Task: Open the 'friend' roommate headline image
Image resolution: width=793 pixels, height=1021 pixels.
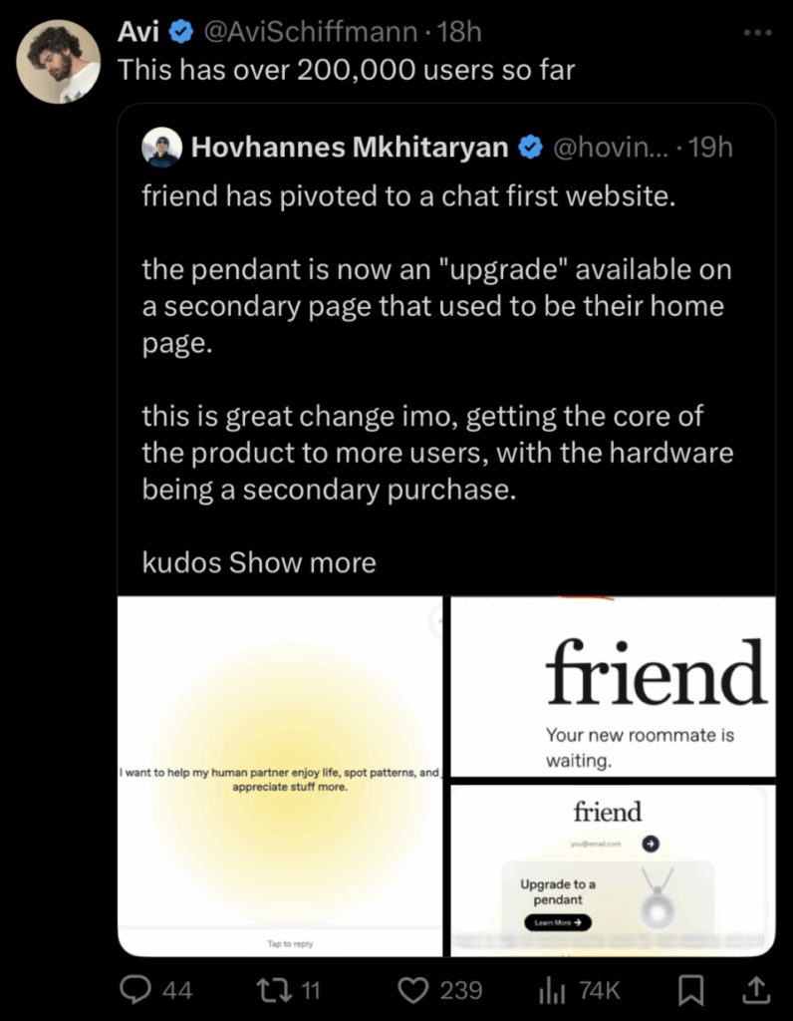Action: click(x=613, y=686)
